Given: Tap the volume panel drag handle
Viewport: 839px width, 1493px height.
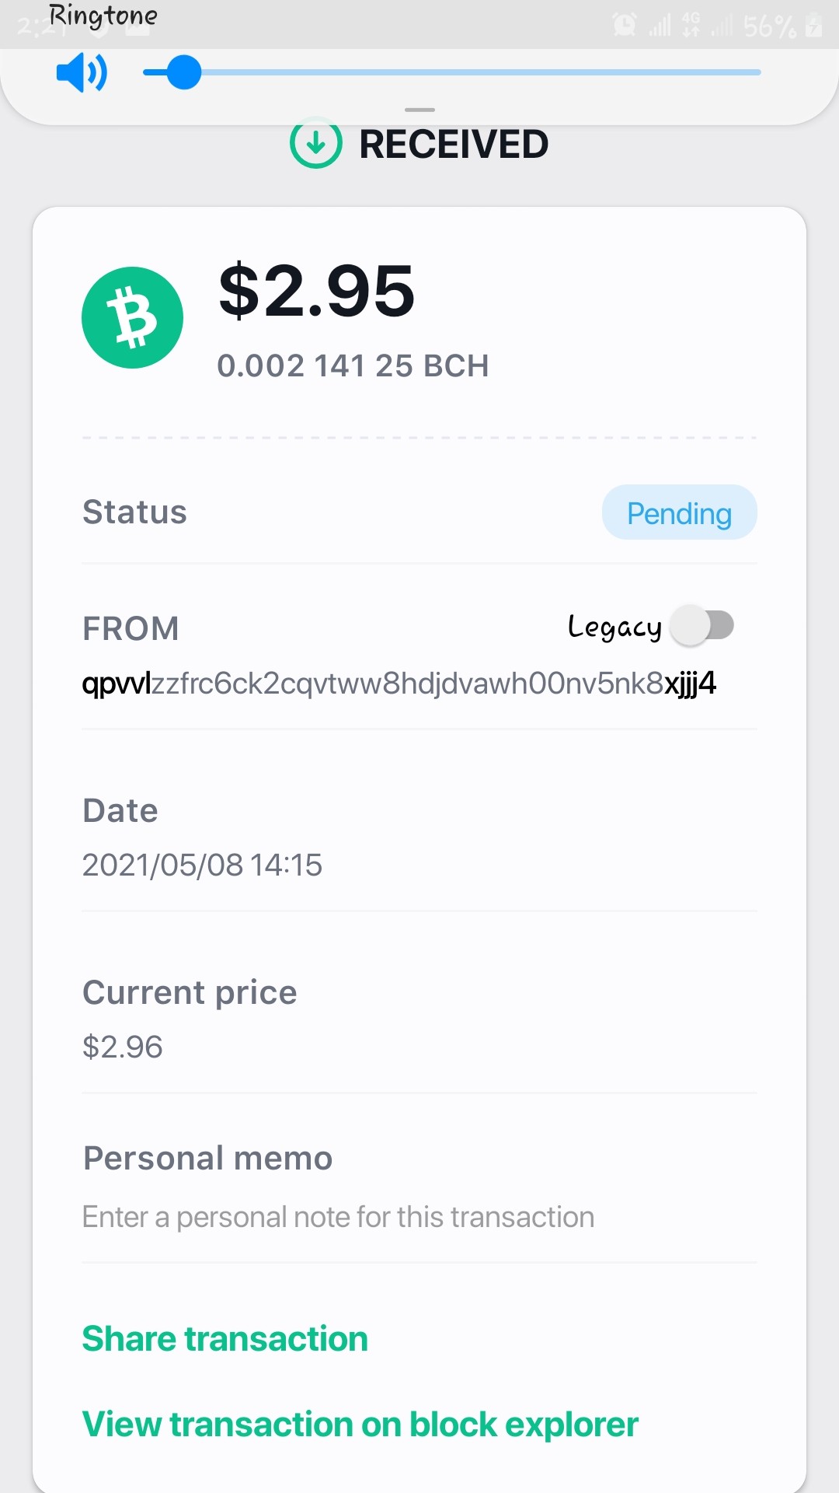Looking at the screenshot, I should coord(419,110).
